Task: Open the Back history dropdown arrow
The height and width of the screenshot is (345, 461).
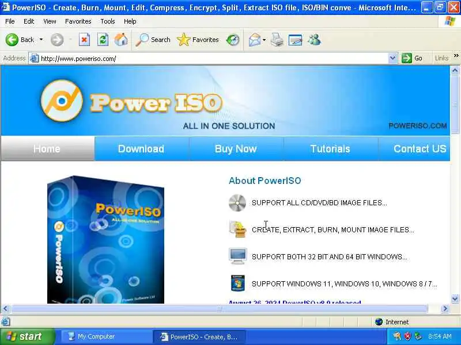Action: 41,40
